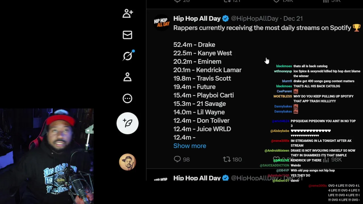This screenshot has width=363, height=204.
Task: Click reply bubble icon with 98
Action: (x=181, y=159)
